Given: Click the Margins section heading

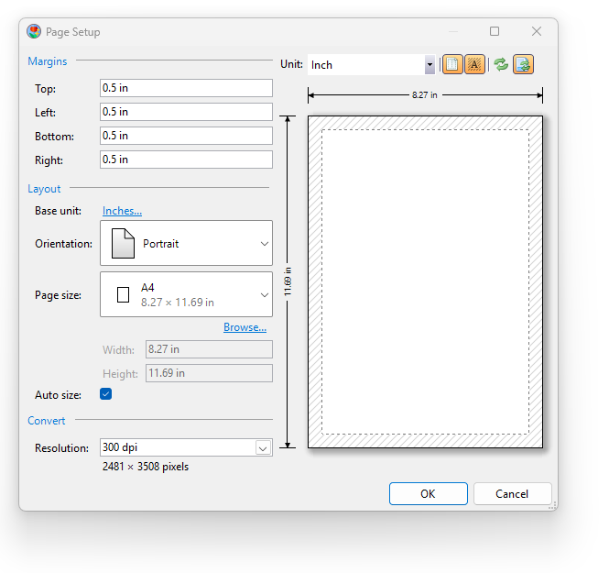Looking at the screenshot, I should click(x=48, y=61).
